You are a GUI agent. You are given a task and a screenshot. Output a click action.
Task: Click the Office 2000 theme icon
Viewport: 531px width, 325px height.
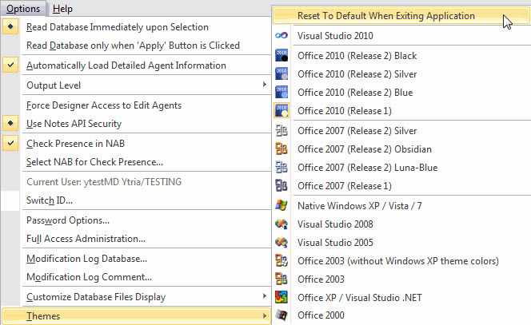(x=281, y=315)
